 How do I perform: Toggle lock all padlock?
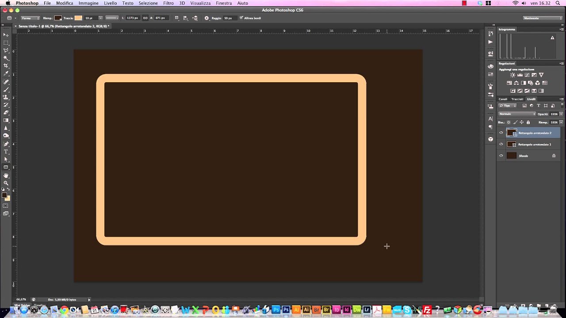[x=528, y=122]
